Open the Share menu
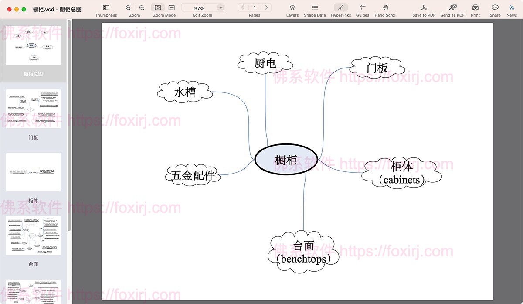523x304 pixels. click(x=495, y=8)
